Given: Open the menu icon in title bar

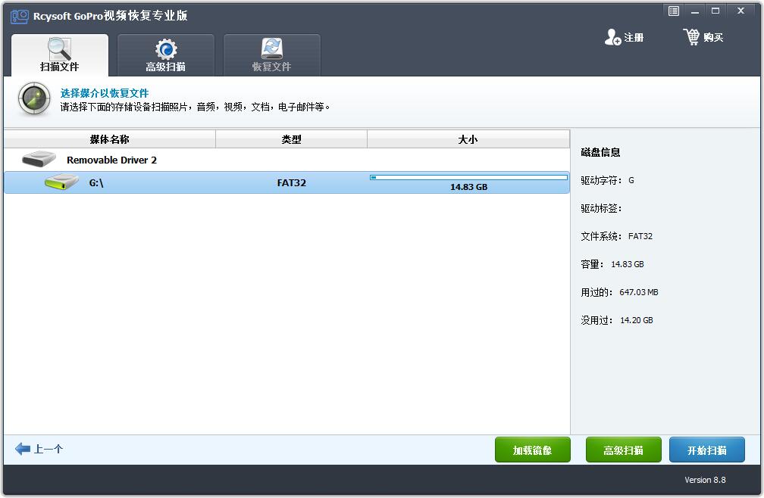Looking at the screenshot, I should (x=673, y=11).
